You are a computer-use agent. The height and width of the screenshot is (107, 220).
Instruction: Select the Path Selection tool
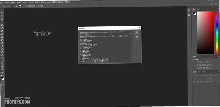[x=2, y=61]
